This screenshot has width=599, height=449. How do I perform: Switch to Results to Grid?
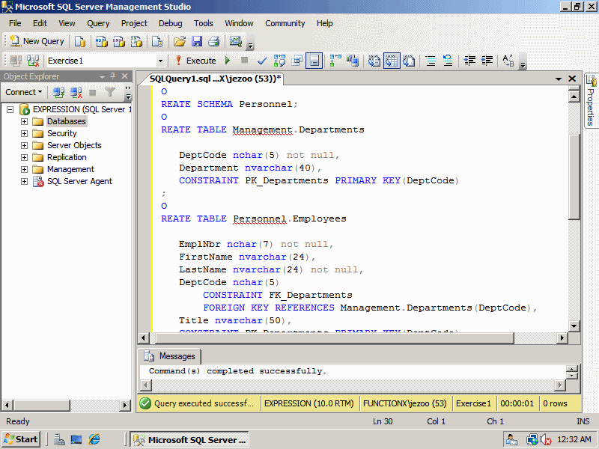[x=392, y=61]
